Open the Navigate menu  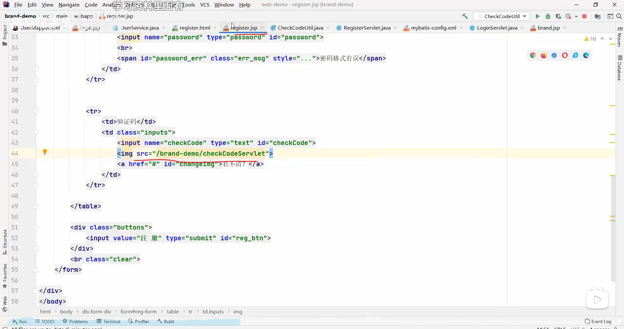[69, 5]
